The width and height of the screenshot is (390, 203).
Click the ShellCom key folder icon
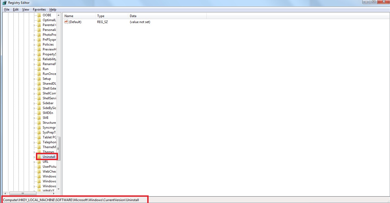[39, 93]
